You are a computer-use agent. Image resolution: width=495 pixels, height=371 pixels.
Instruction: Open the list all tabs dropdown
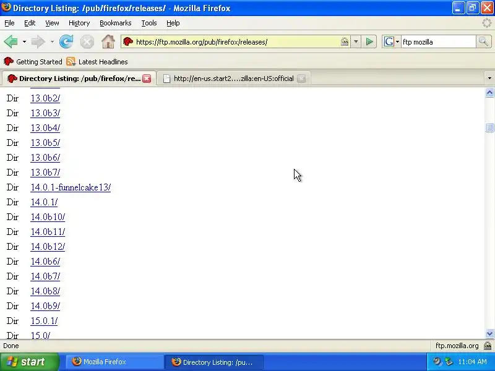(x=489, y=79)
